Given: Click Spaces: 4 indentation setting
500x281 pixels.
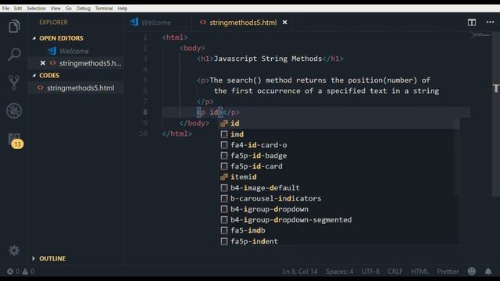Looking at the screenshot, I should click(x=340, y=272).
